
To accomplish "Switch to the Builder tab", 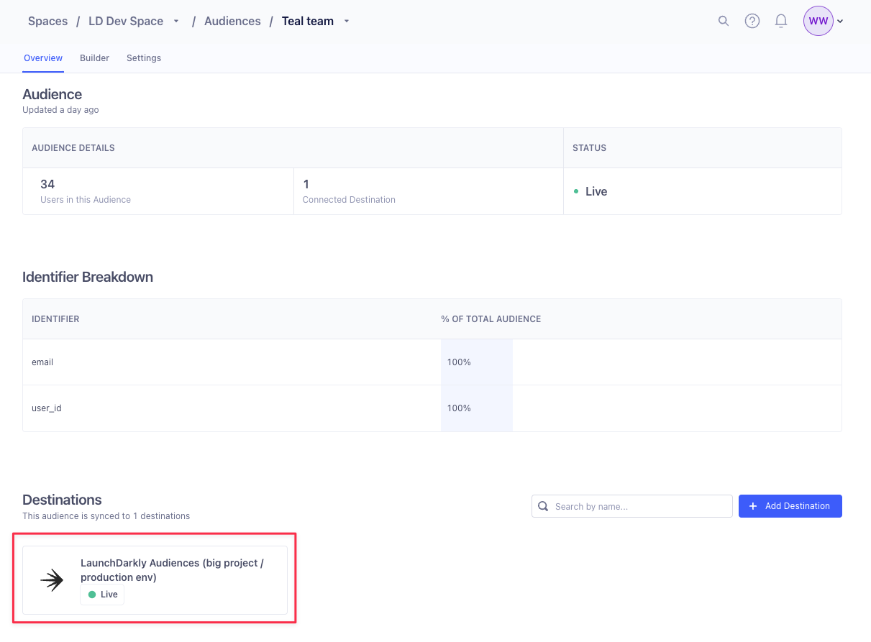I will (94, 58).
